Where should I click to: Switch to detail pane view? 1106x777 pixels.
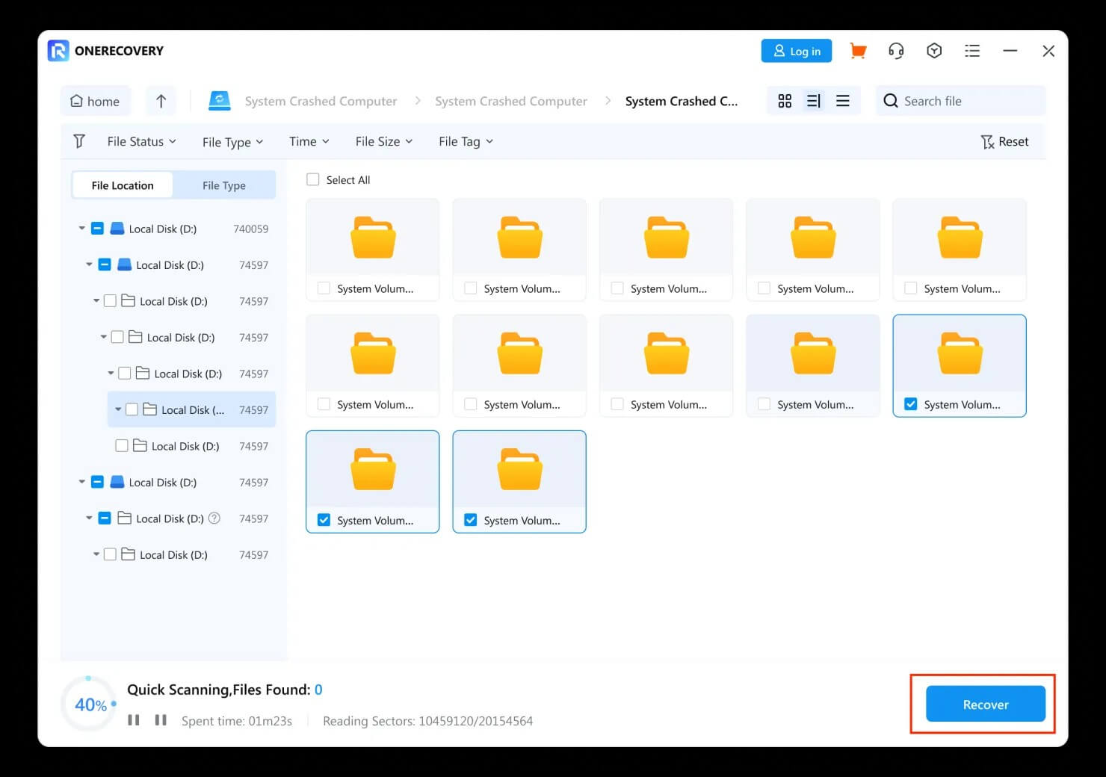(814, 101)
